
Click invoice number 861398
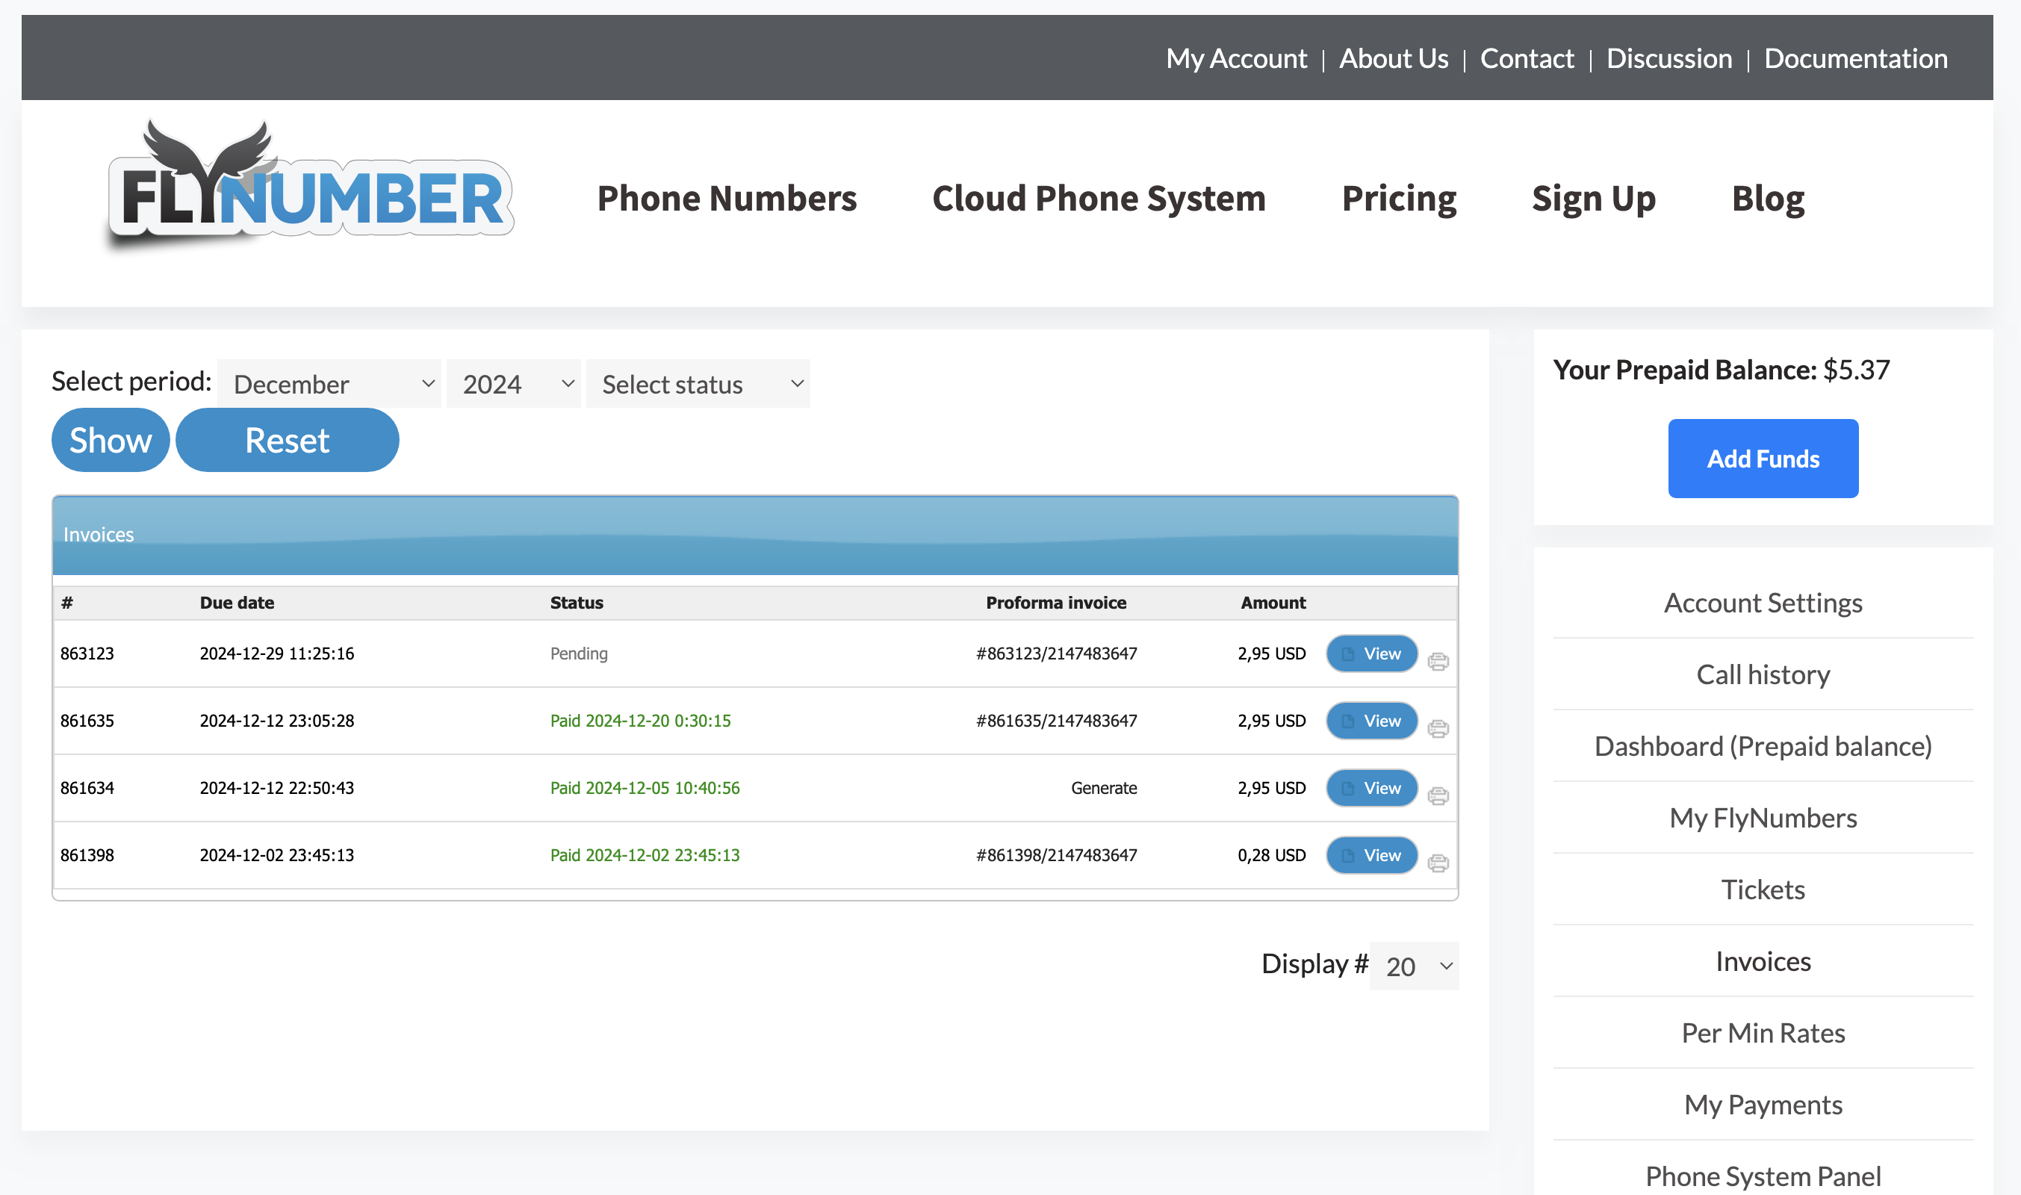point(87,855)
